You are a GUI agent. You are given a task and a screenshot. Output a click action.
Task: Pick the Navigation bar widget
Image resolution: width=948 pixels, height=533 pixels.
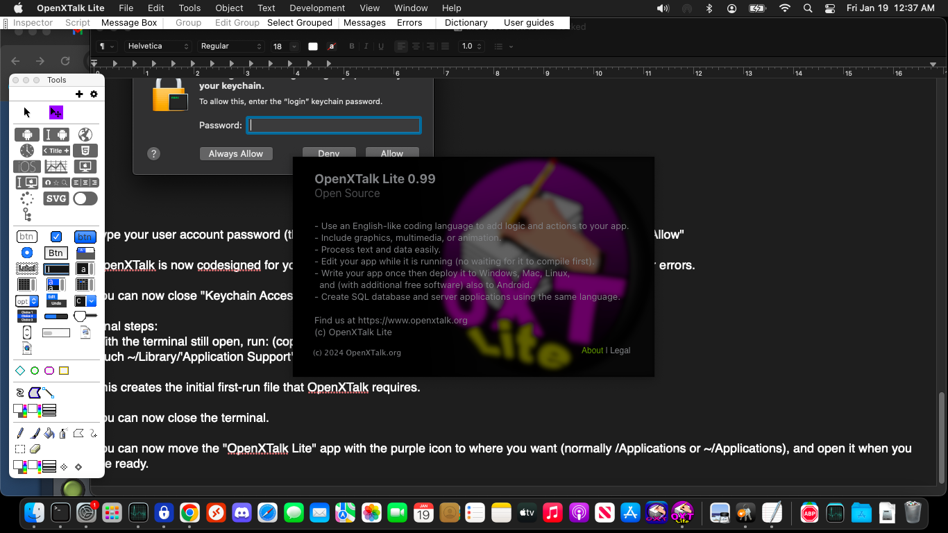pyautogui.click(x=56, y=183)
